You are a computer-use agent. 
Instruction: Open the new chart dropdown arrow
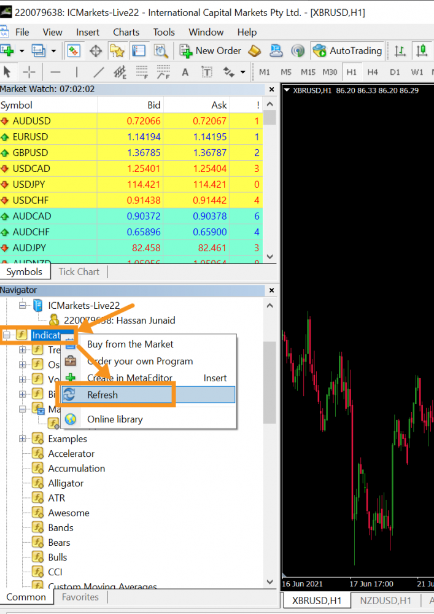(x=22, y=51)
